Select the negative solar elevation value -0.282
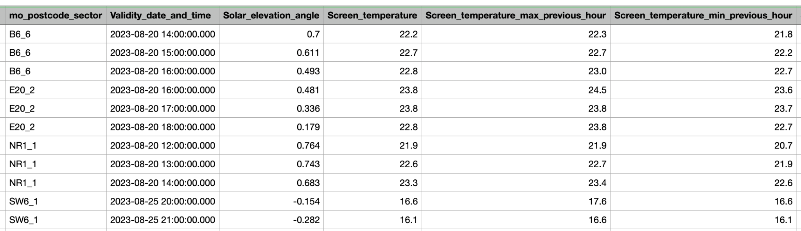801x231 pixels. [x=271, y=220]
